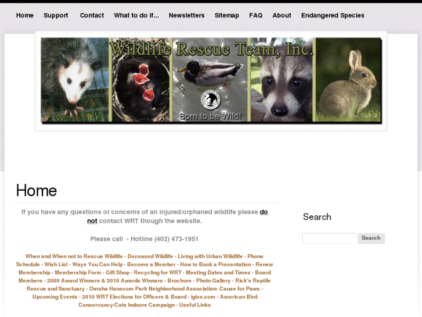Open the '2009 Award Winners' link
Viewport: 422px width, 317px height.
73,280
